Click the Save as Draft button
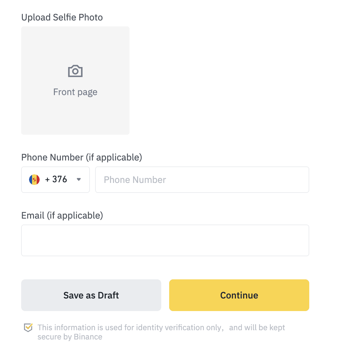337x352 pixels. pyautogui.click(x=91, y=295)
